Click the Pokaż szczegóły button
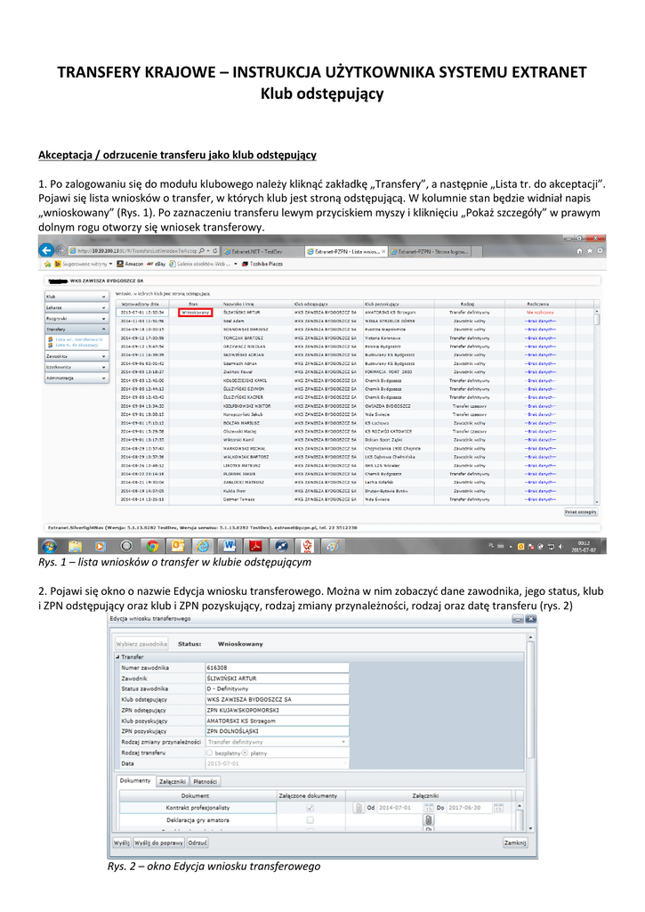 (581, 512)
